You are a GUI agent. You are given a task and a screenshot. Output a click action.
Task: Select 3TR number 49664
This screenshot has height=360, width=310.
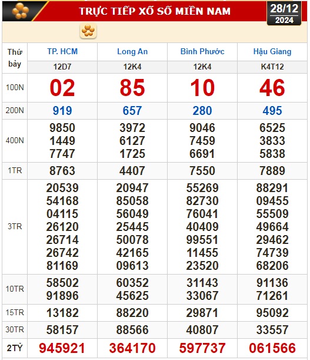pyautogui.click(x=272, y=227)
